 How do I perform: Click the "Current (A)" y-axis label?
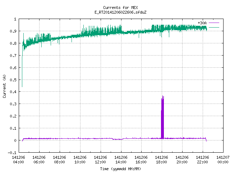click(x=4, y=86)
